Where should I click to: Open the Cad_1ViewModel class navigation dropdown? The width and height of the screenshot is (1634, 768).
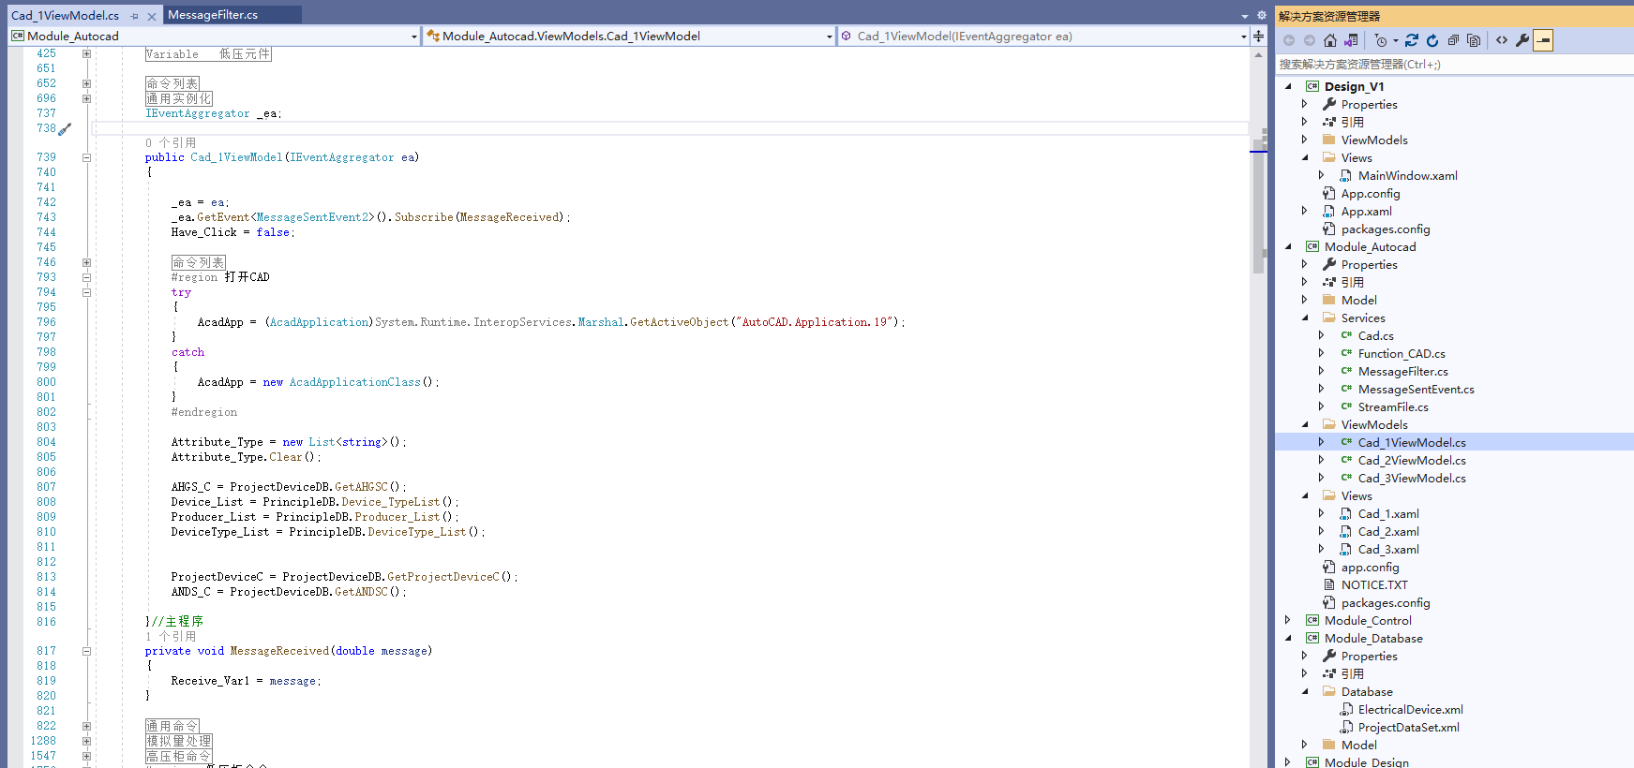click(x=830, y=37)
